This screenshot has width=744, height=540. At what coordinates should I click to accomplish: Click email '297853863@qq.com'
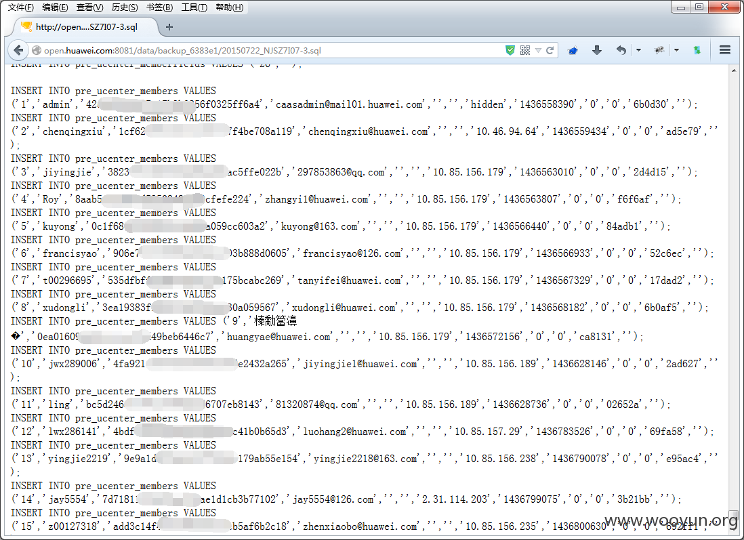(x=341, y=172)
